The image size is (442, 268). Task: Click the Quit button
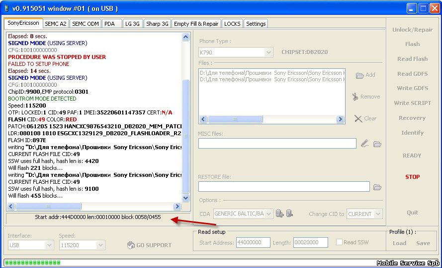(x=412, y=213)
